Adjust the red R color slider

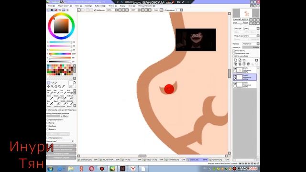coord(61,42)
